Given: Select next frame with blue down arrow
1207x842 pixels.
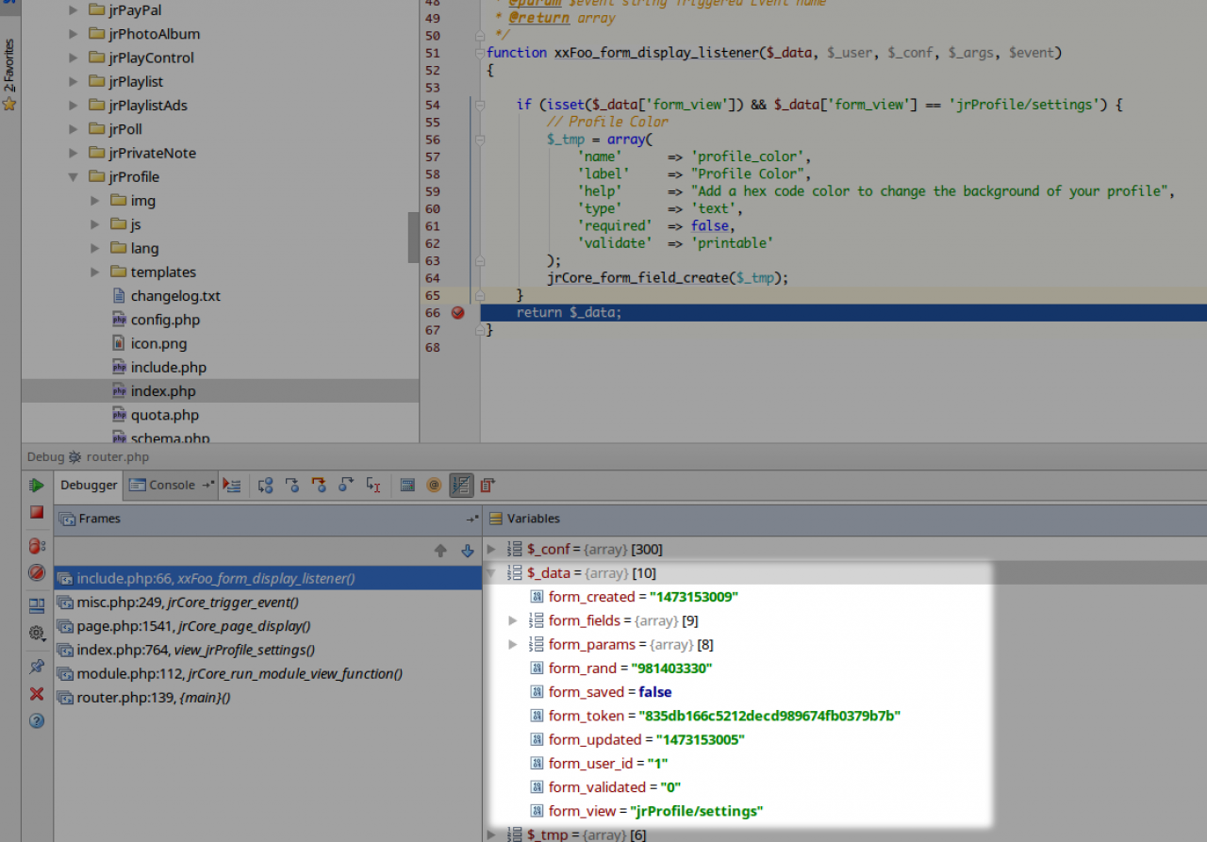Looking at the screenshot, I should click(467, 552).
